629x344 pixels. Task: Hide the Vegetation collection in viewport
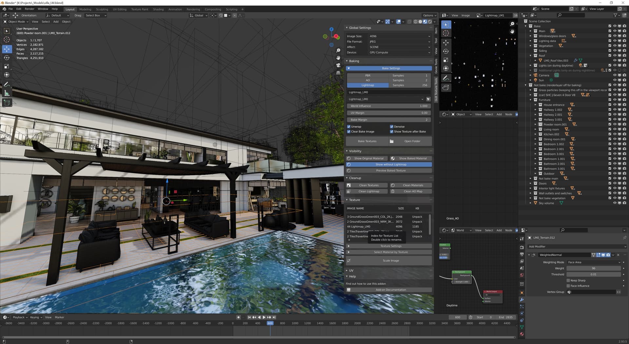point(615,46)
